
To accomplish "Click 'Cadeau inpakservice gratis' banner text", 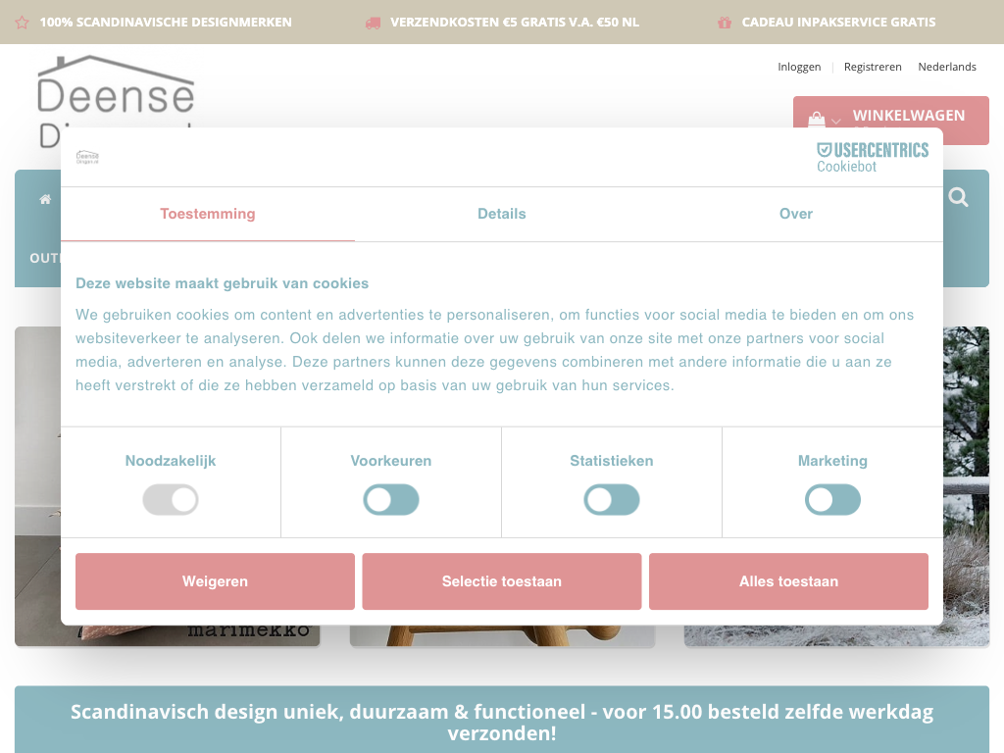I will (839, 23).
